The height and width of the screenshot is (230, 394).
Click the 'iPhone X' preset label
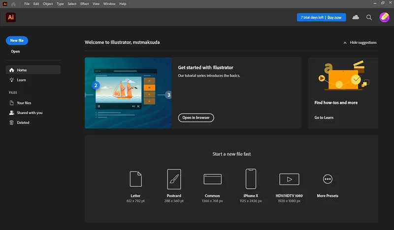pyautogui.click(x=251, y=196)
